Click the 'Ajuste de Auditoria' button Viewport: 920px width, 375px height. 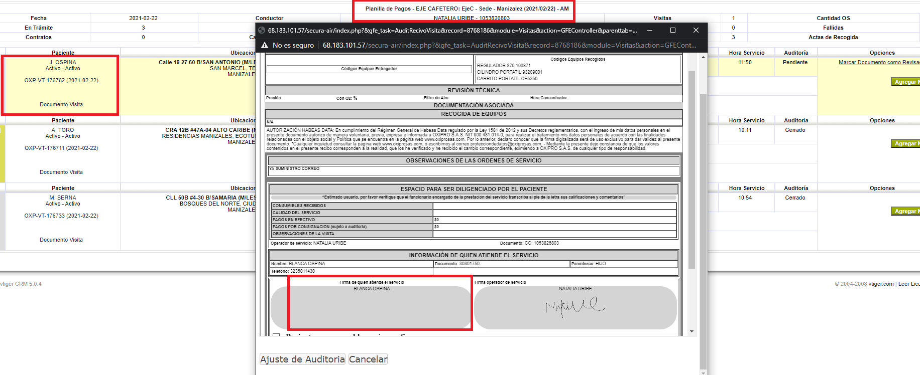tap(302, 359)
